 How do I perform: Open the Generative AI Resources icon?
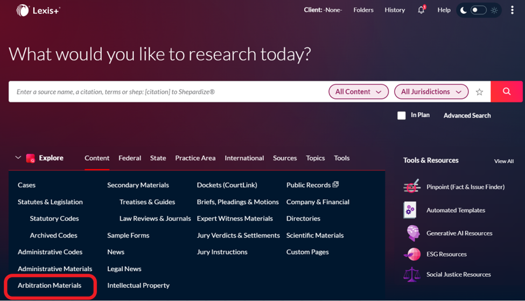(413, 233)
